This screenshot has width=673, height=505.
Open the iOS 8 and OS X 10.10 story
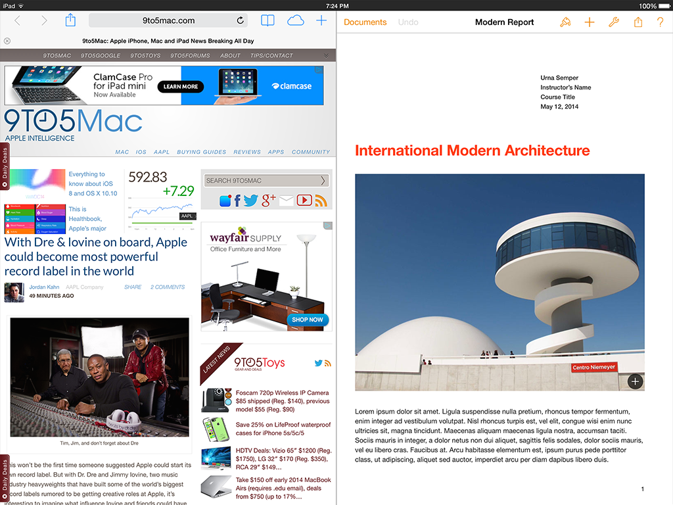pyautogui.click(x=93, y=184)
